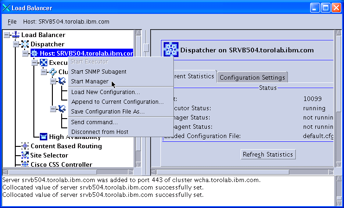Close the Load Balancer window
The image size is (344, 208).
(x=336, y=8)
